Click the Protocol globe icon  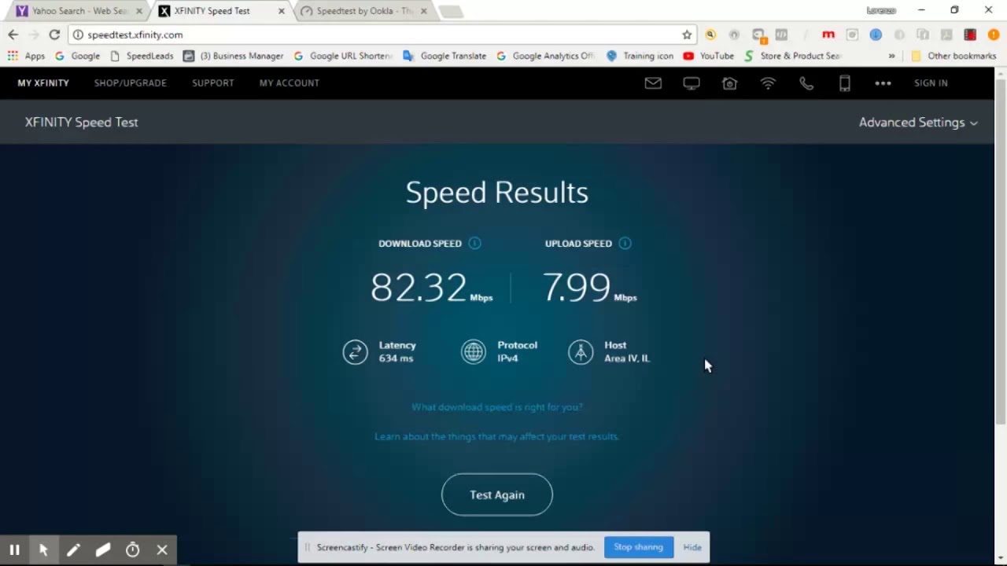[x=474, y=351]
